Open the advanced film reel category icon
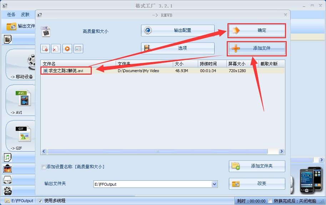Screen dimensions: 326x205 8,190
